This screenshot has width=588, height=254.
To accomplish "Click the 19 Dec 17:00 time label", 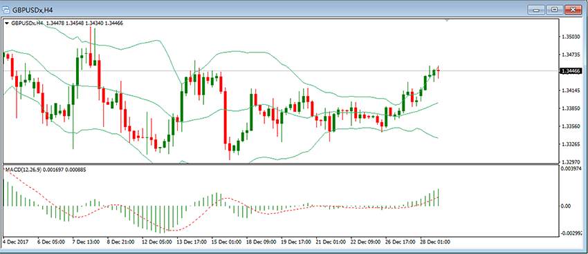I will (x=297, y=242).
